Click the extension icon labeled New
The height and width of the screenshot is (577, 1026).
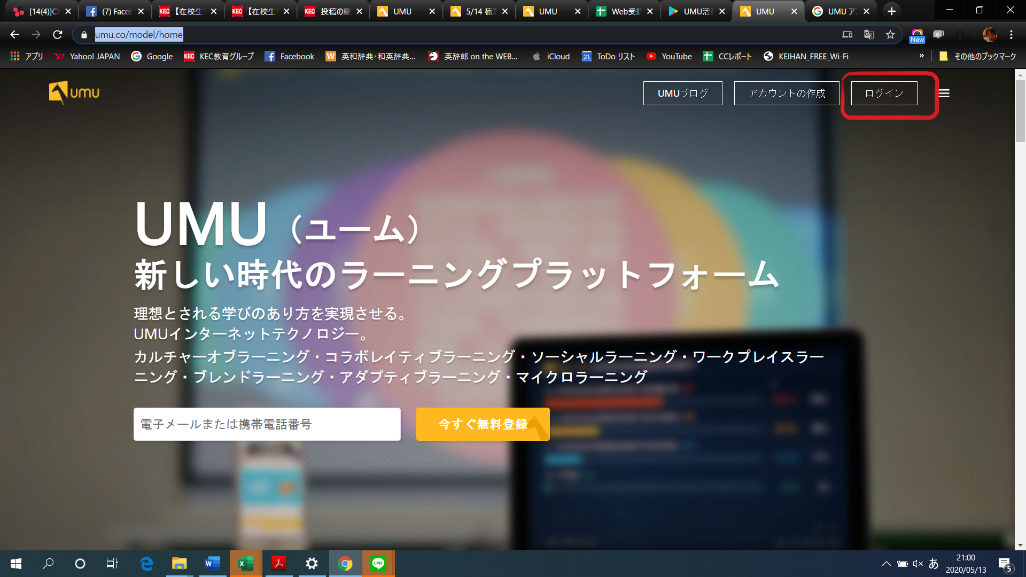point(917,35)
